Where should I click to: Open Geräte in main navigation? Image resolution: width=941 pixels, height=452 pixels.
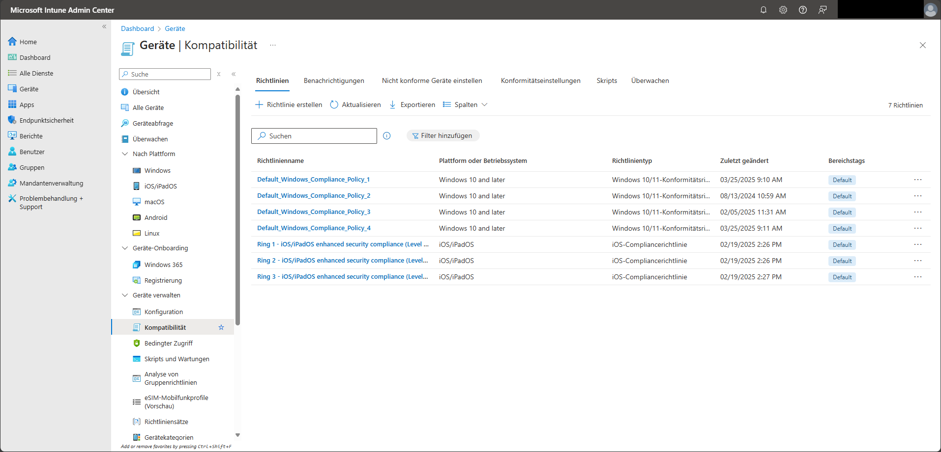(29, 89)
